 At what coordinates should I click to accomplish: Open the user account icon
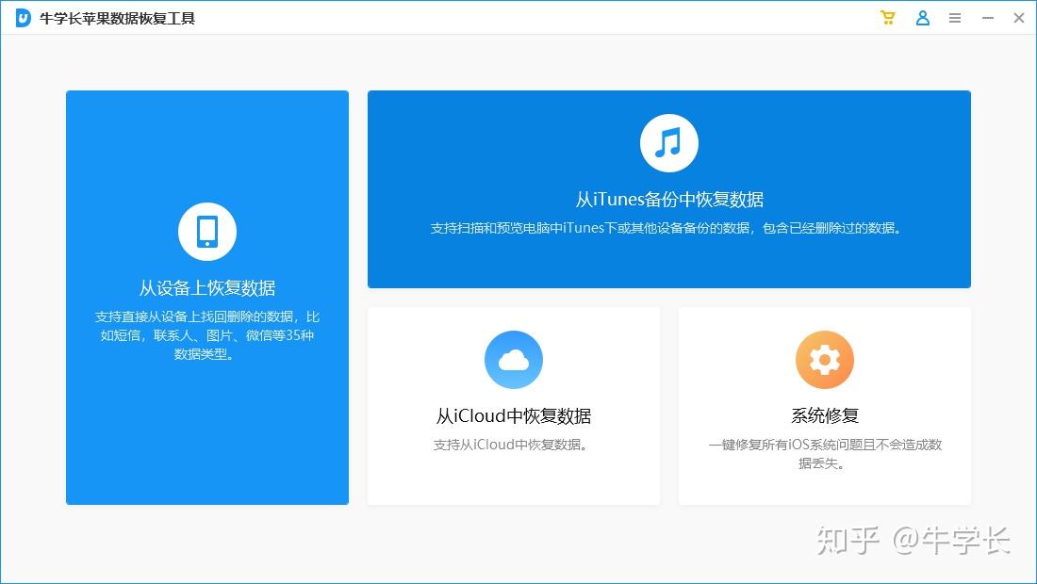click(x=923, y=18)
